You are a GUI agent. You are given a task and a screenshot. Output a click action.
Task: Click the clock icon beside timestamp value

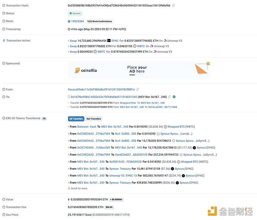pyautogui.click(x=69, y=29)
